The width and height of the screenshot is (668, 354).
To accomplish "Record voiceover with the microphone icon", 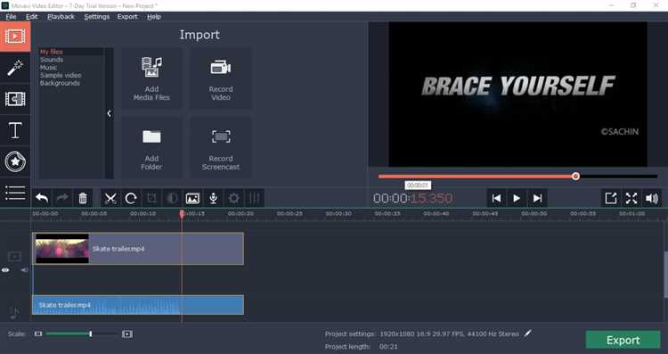I will click(x=213, y=198).
